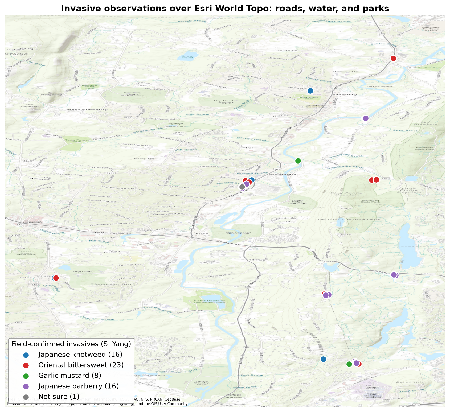Click the 'Tower Ridge Golf Club' label
This screenshot has width=450, height=412.
tap(297, 202)
